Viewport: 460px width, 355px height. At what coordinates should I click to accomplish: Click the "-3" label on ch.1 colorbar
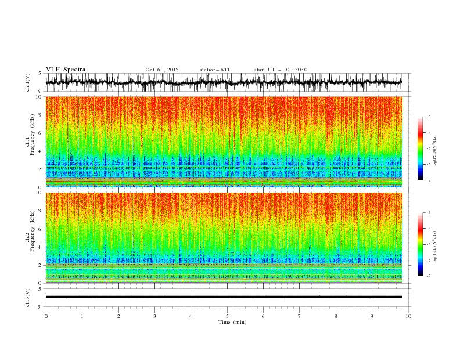tap(429, 117)
